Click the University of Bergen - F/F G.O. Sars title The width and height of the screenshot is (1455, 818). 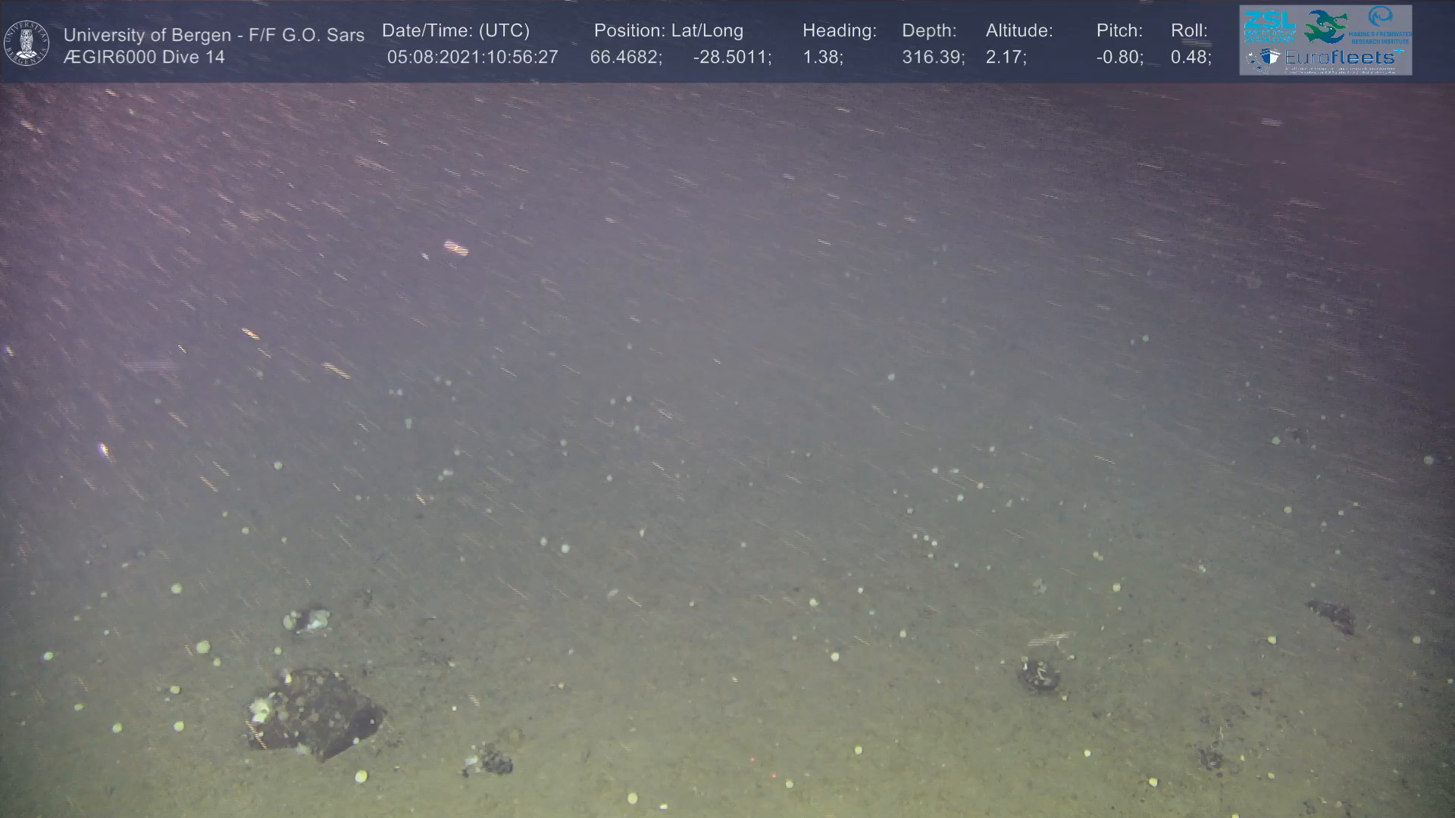click(214, 35)
